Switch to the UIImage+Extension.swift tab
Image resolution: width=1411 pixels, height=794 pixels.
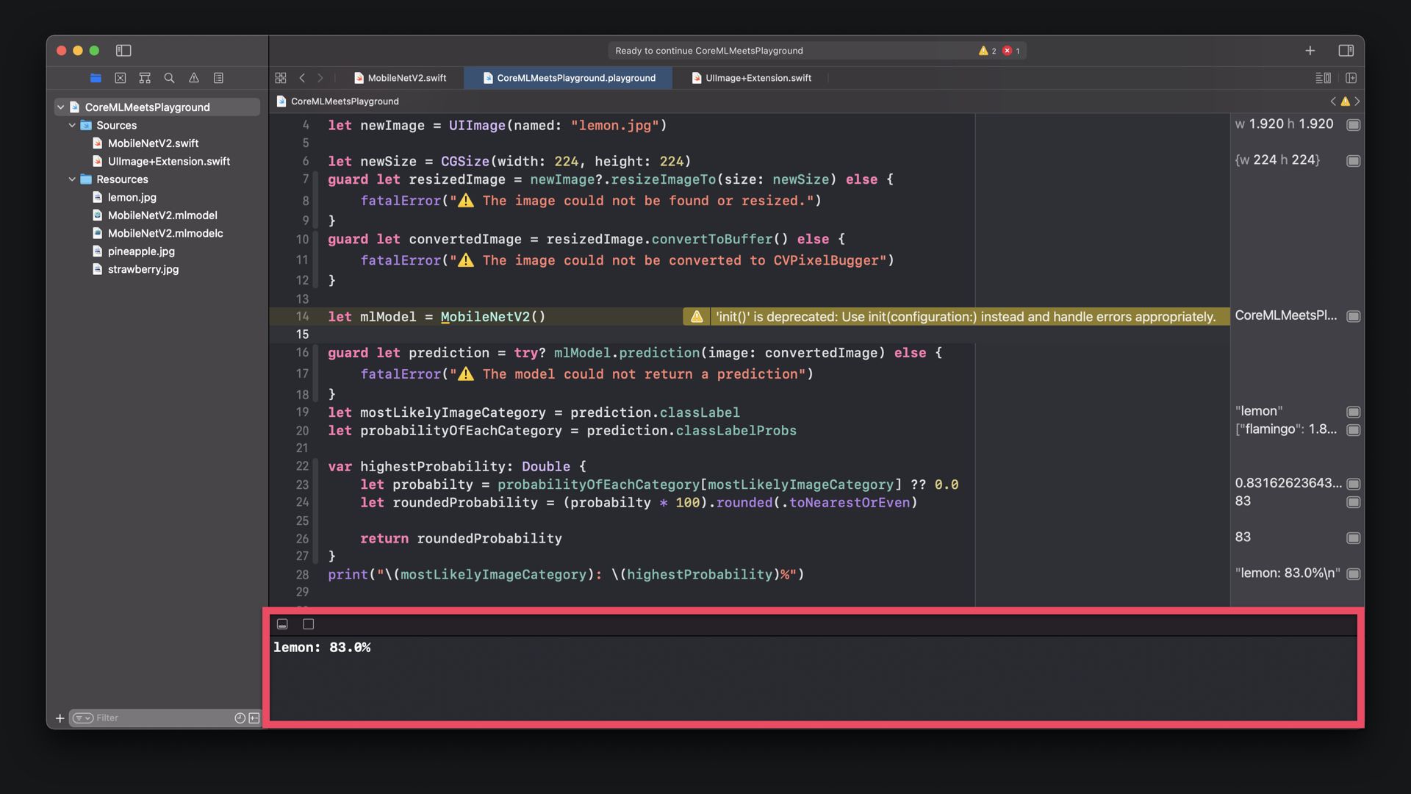(752, 78)
